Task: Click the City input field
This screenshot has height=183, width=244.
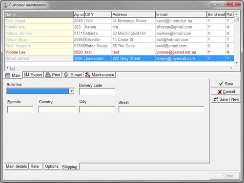Action: 97,110
